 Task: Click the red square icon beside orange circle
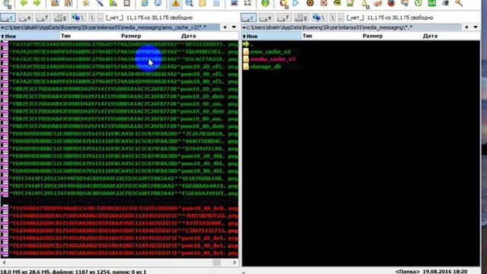point(323,3)
